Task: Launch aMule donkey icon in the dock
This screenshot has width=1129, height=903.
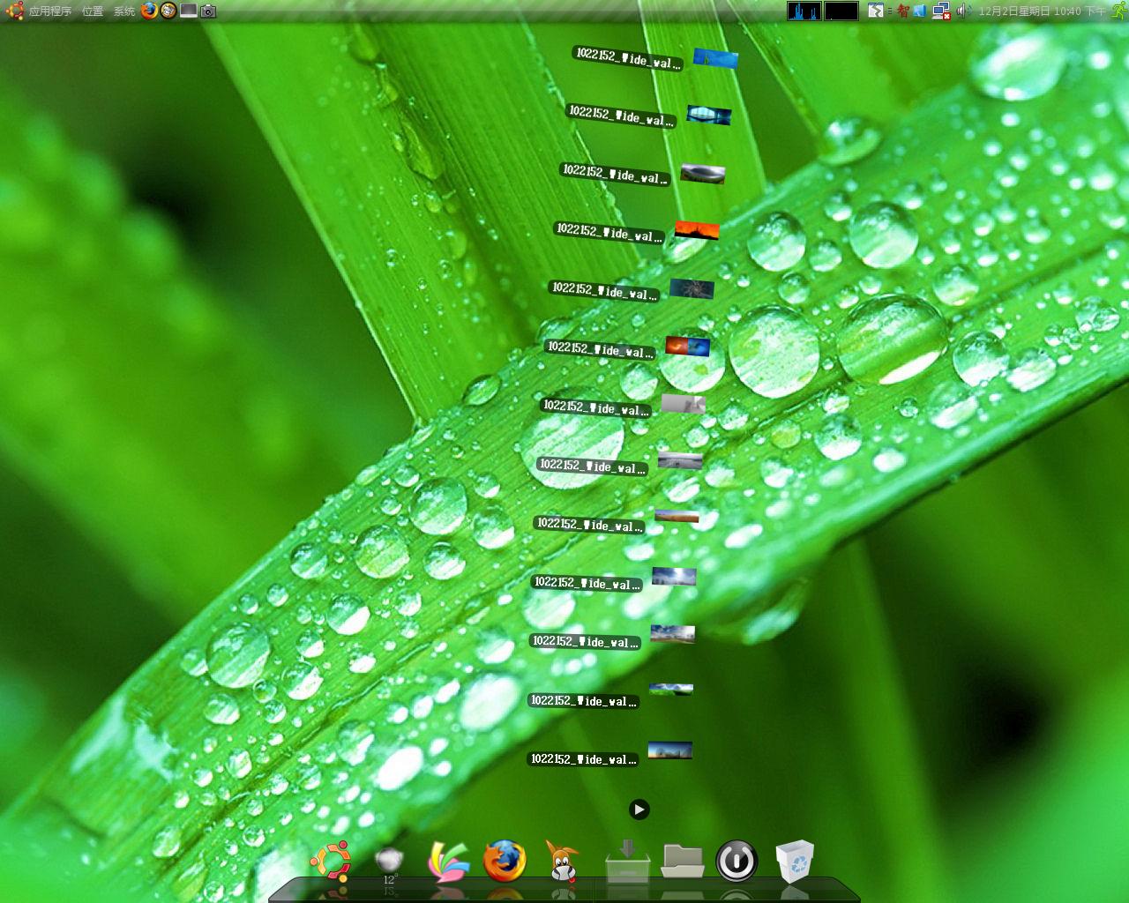Action: click(x=562, y=861)
